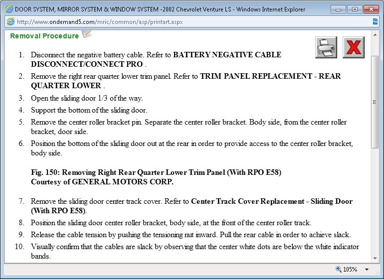This screenshot has height=279, width=384.
Task: Click the vertical scrollbar thumb
Action: pos(375,102)
